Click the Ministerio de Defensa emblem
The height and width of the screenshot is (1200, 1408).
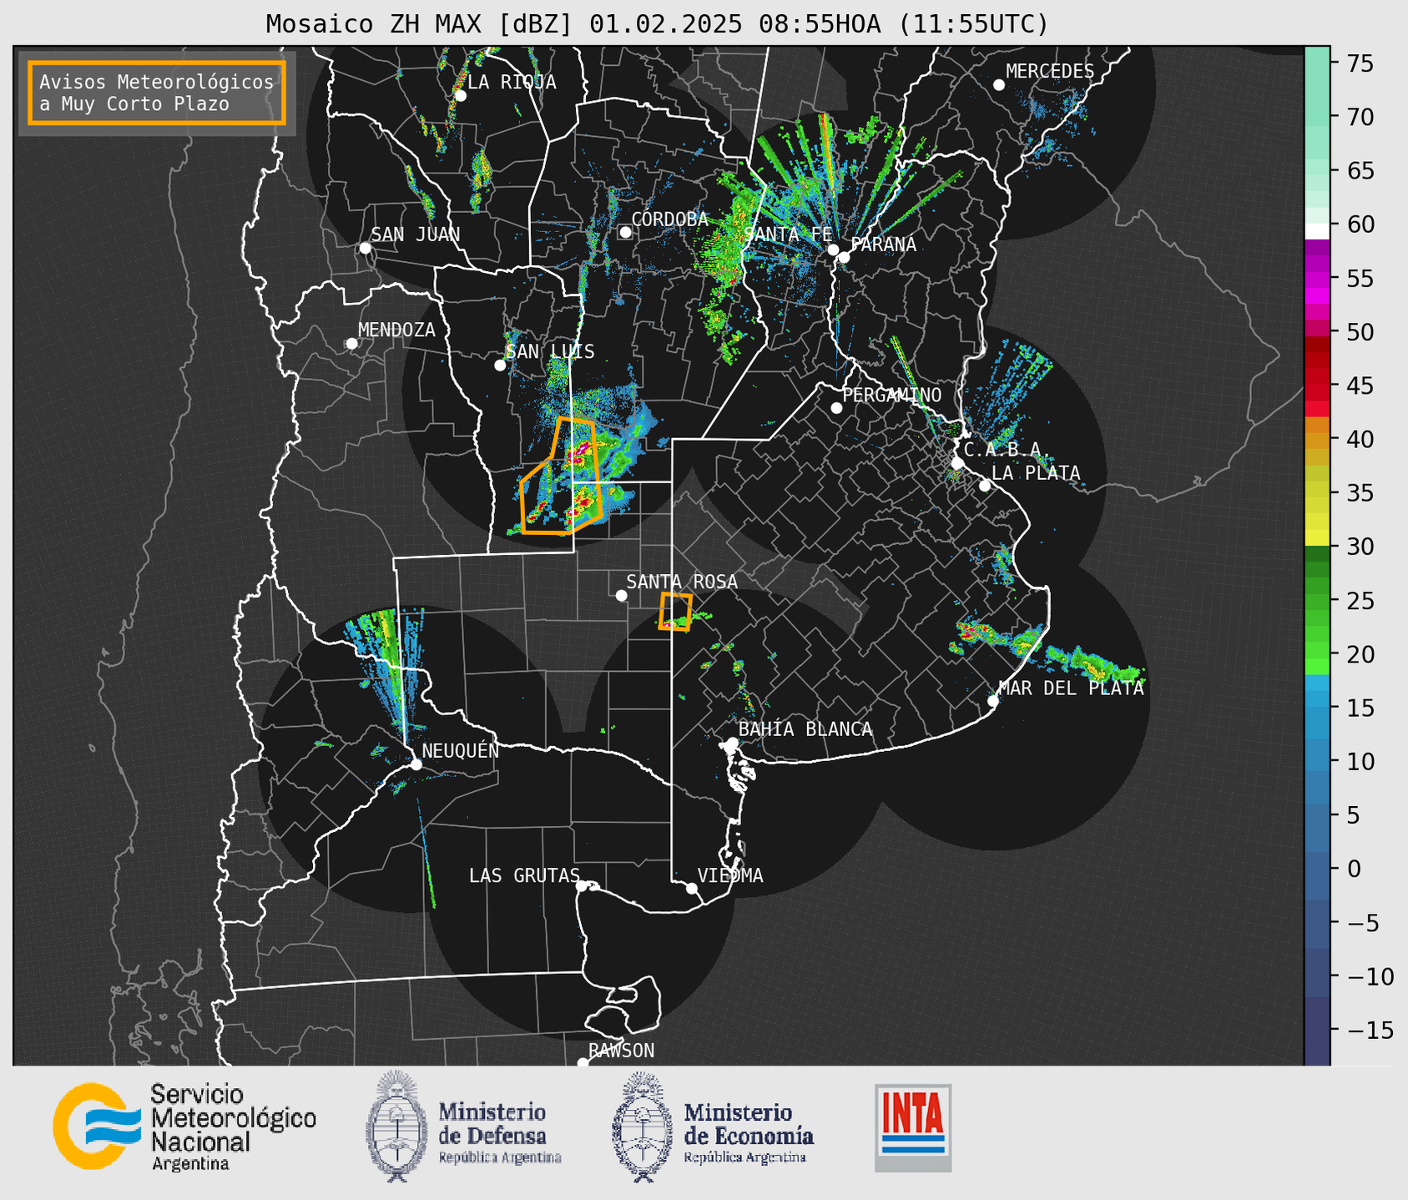[395, 1127]
